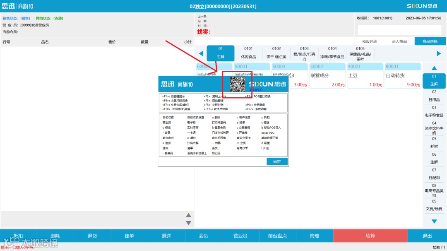Click 门店在线管理 in the help dialog
This screenshot has width=447, height=251.
click(x=220, y=133)
